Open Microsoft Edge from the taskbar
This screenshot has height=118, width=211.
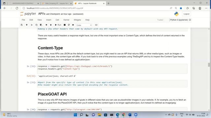tap(118, 115)
